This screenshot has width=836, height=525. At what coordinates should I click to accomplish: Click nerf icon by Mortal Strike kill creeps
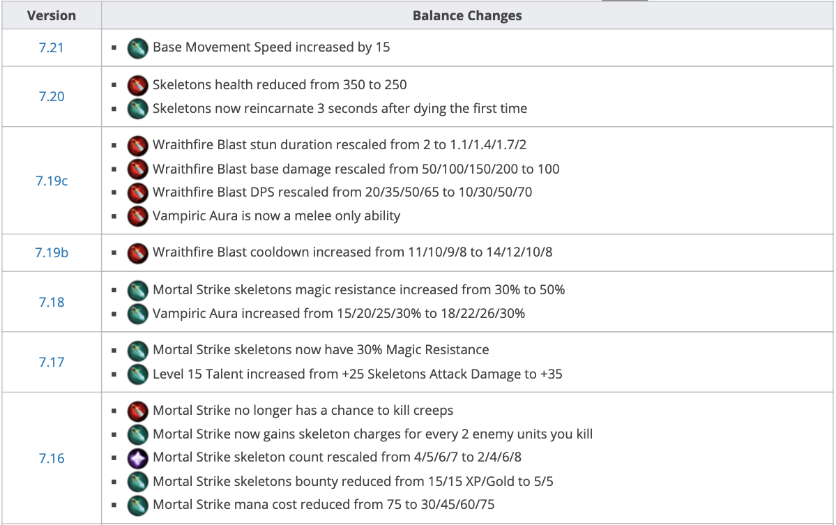tap(138, 411)
